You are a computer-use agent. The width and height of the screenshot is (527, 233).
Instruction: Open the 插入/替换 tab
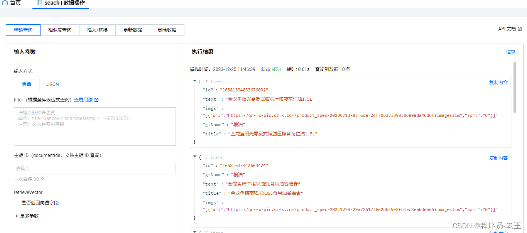[x=97, y=30]
